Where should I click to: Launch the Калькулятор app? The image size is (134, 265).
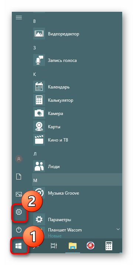click(x=77, y=100)
